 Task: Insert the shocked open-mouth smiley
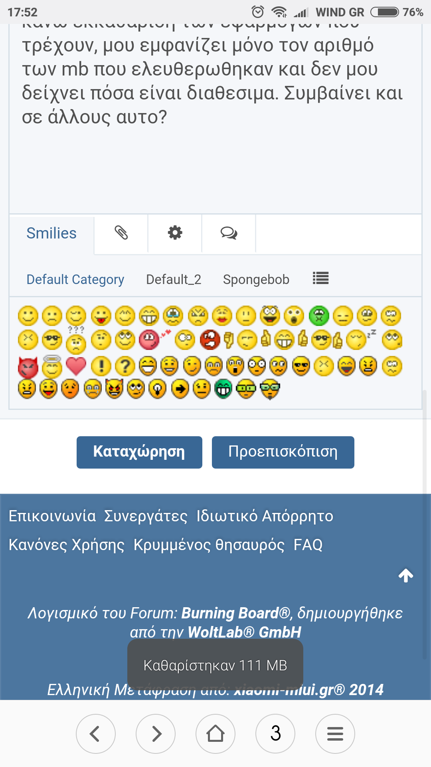[x=294, y=316]
